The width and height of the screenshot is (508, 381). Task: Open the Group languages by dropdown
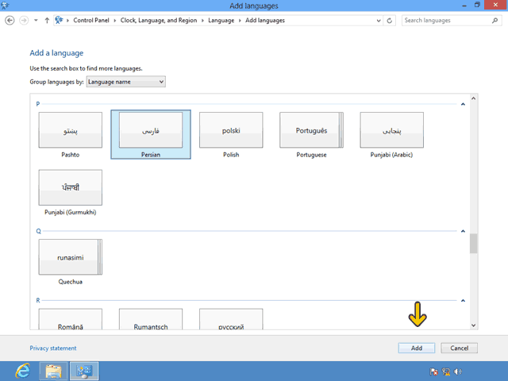point(125,82)
